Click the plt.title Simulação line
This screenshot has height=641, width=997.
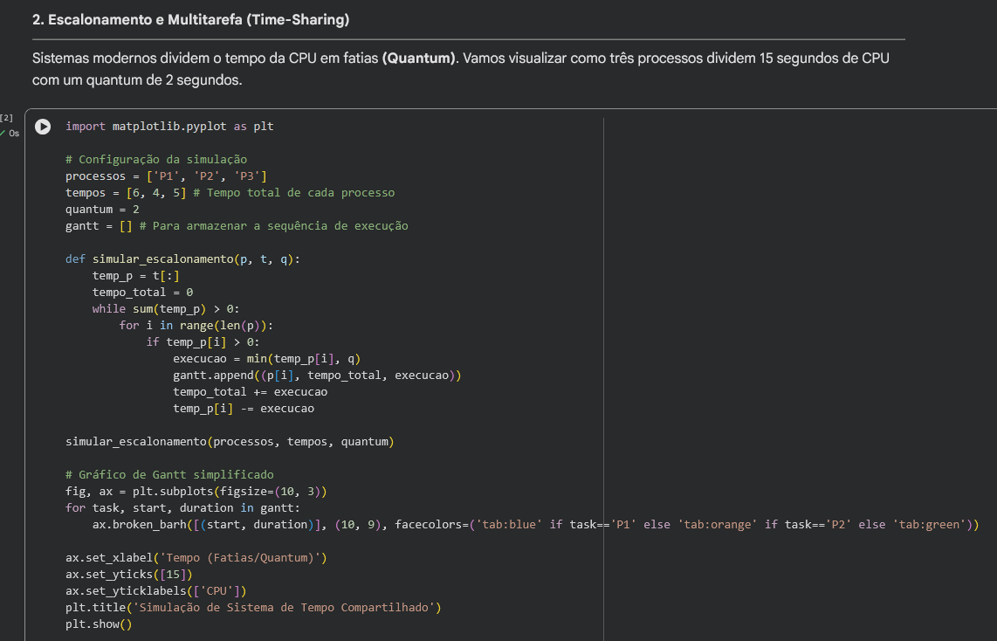point(252,608)
